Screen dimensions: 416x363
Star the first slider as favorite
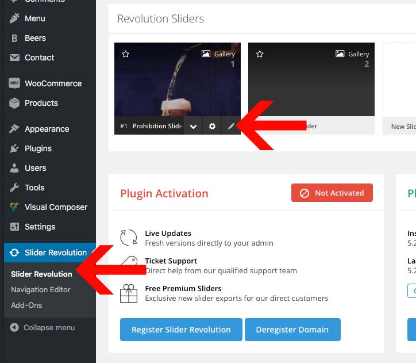coord(126,54)
